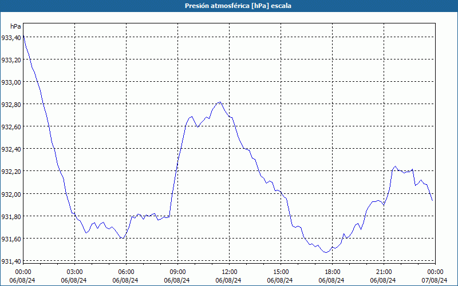Select the 932,60 y-axis value

11,127
